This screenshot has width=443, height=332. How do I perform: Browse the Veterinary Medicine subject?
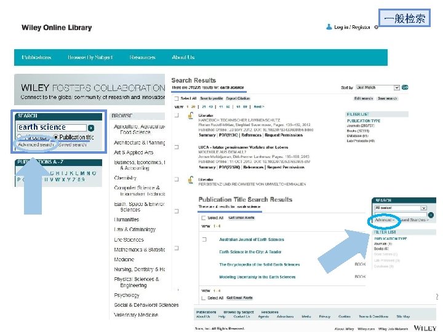click(136, 315)
